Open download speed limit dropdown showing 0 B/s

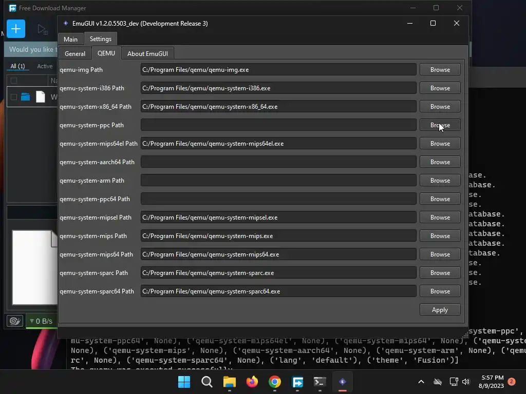click(x=42, y=321)
